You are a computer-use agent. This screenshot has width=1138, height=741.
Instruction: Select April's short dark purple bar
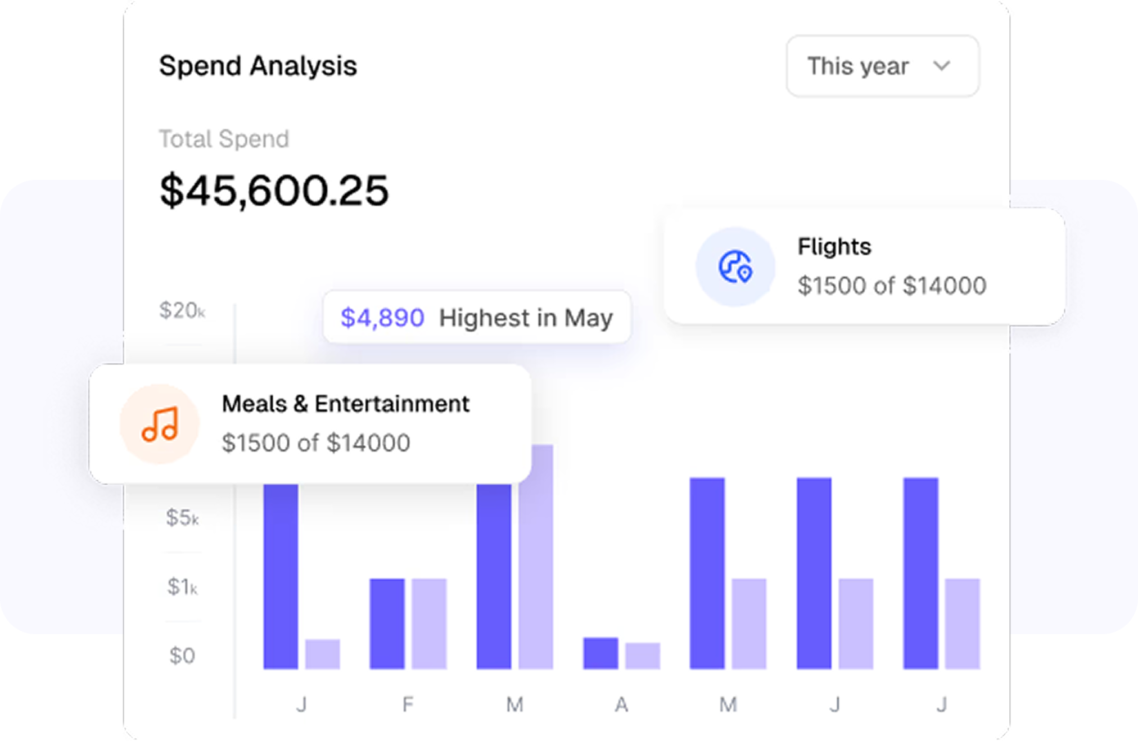(600, 653)
